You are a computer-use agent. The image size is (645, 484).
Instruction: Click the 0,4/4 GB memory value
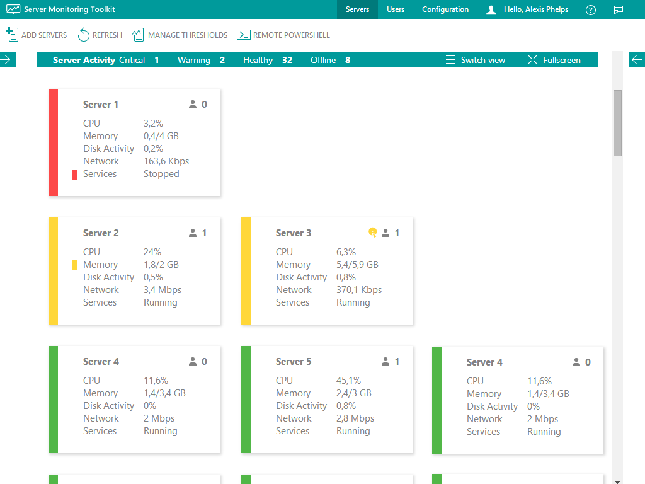tap(161, 136)
